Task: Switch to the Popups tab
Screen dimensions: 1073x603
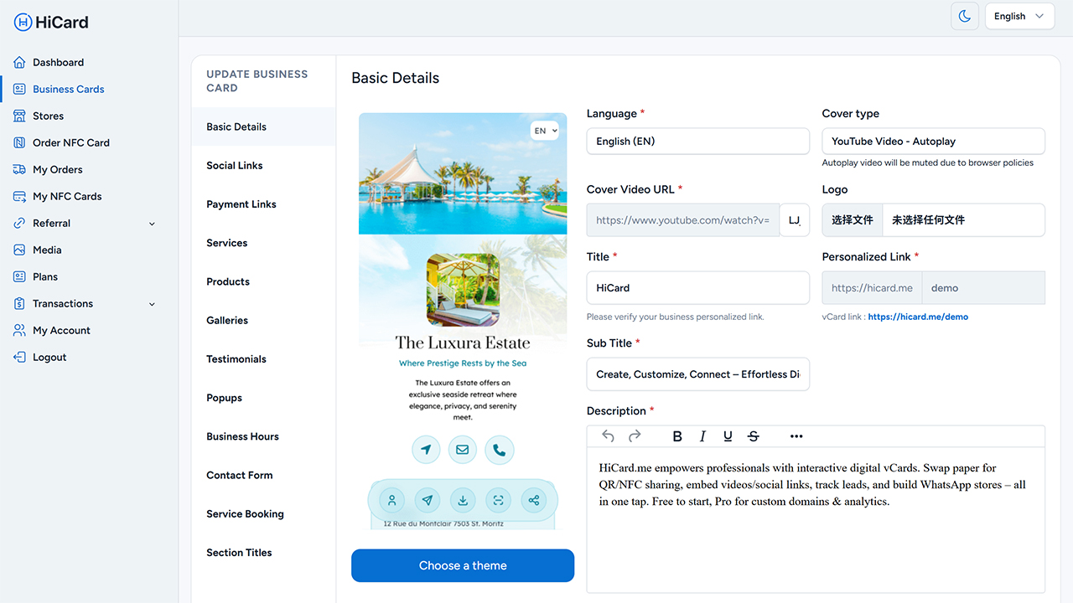Action: click(263, 398)
